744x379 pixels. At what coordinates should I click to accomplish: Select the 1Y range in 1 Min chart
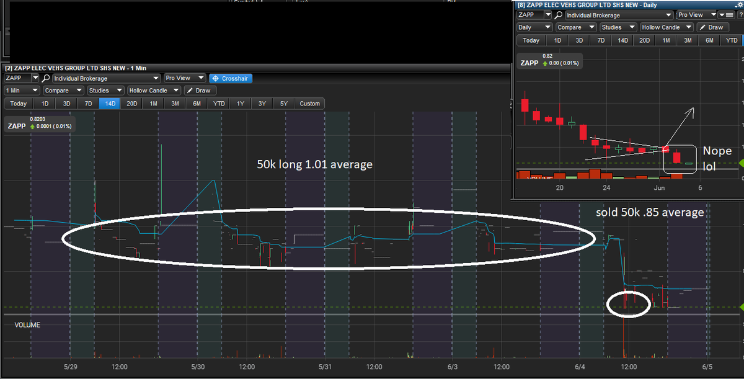(x=241, y=104)
